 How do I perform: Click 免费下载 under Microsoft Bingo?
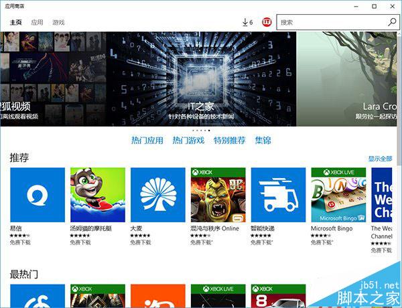click(x=322, y=242)
